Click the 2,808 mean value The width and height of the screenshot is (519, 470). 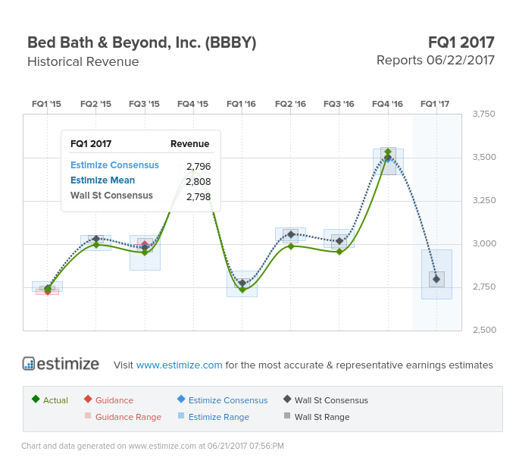[199, 181]
